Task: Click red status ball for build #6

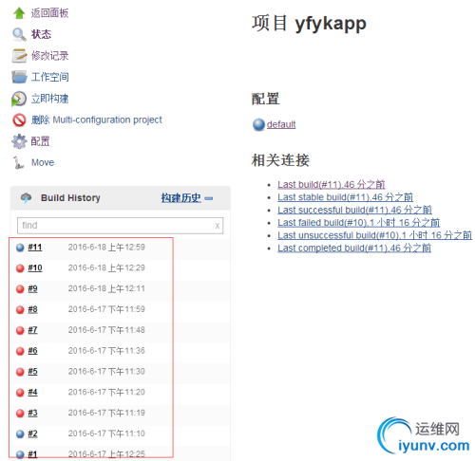Action: pyautogui.click(x=20, y=351)
